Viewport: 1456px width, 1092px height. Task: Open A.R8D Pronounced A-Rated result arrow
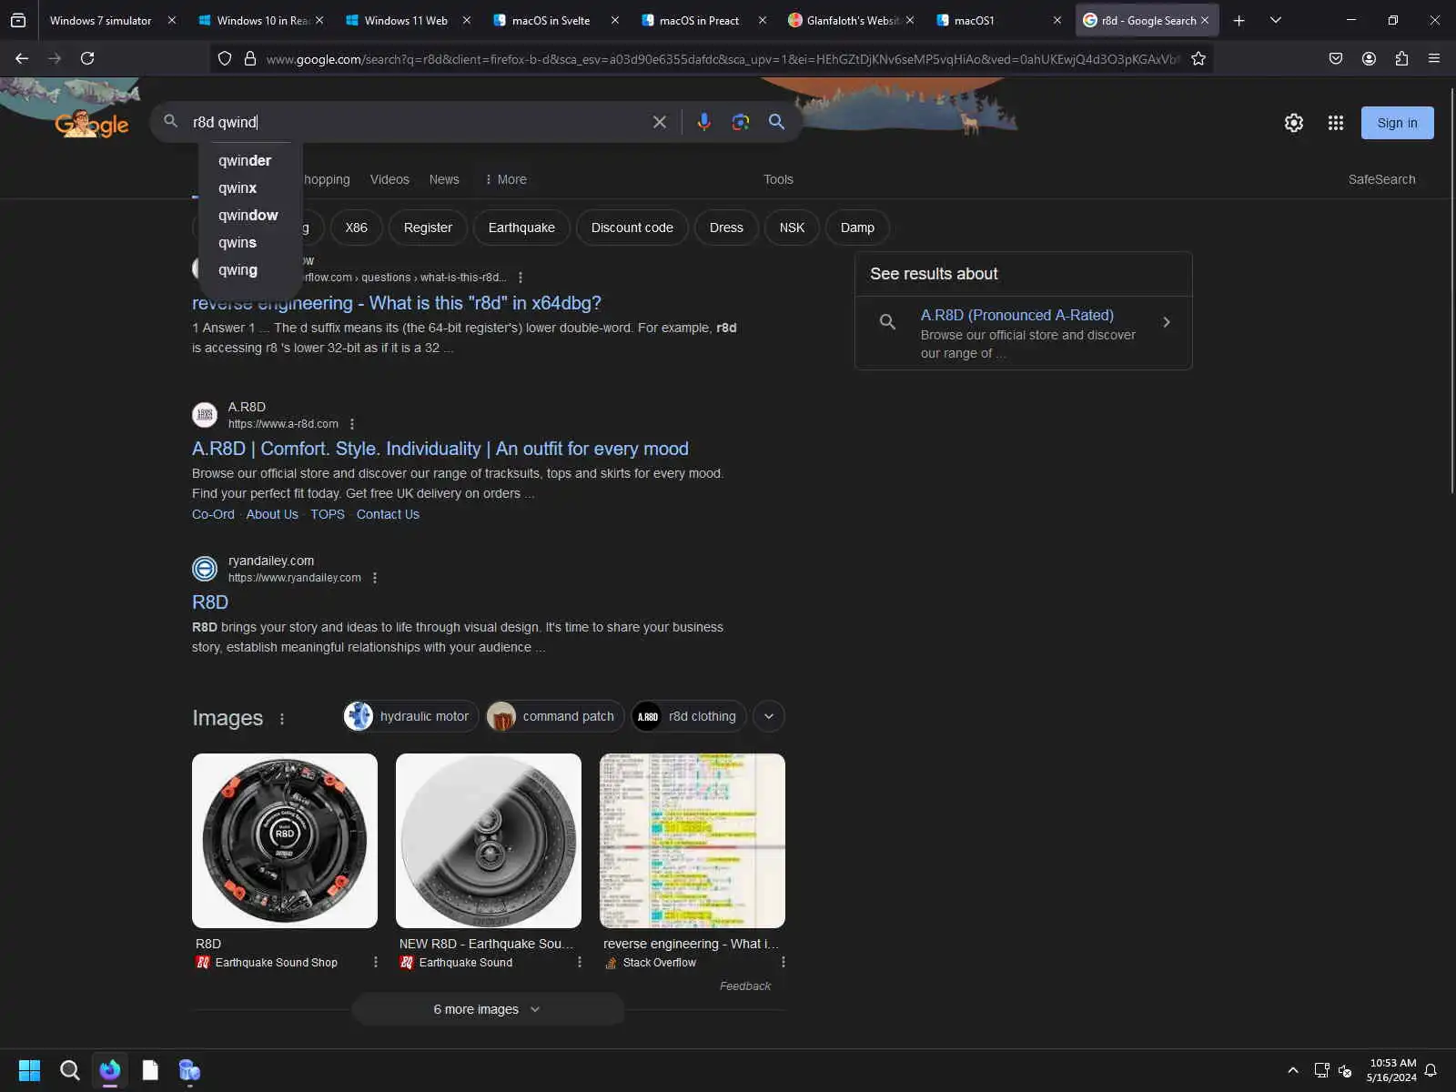coord(1167,322)
